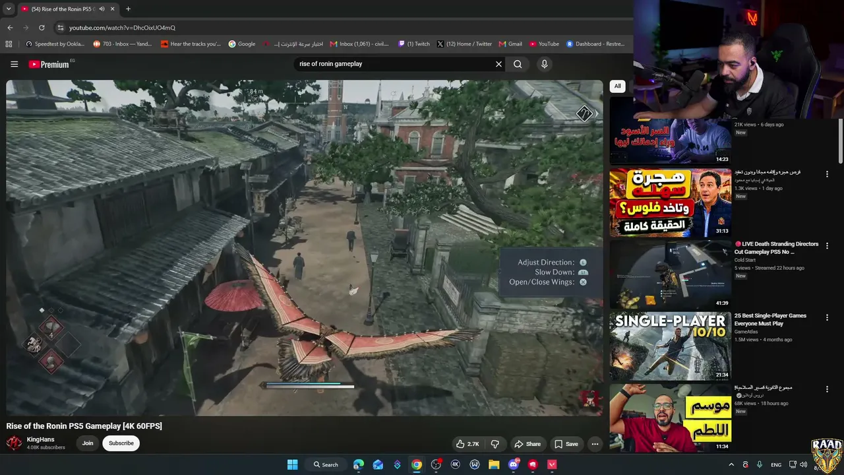Show hidden system tray icons
The image size is (844, 475).
[731, 464]
